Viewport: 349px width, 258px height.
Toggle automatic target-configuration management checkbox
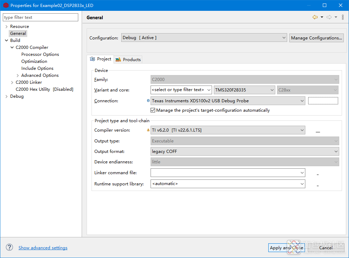tap(153, 110)
